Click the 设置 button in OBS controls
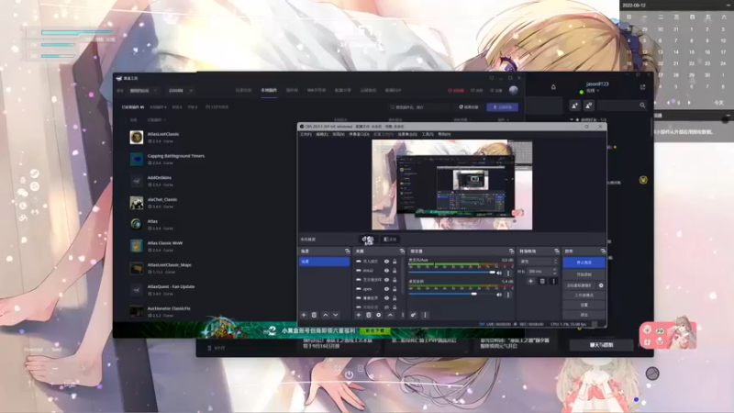 coord(584,305)
